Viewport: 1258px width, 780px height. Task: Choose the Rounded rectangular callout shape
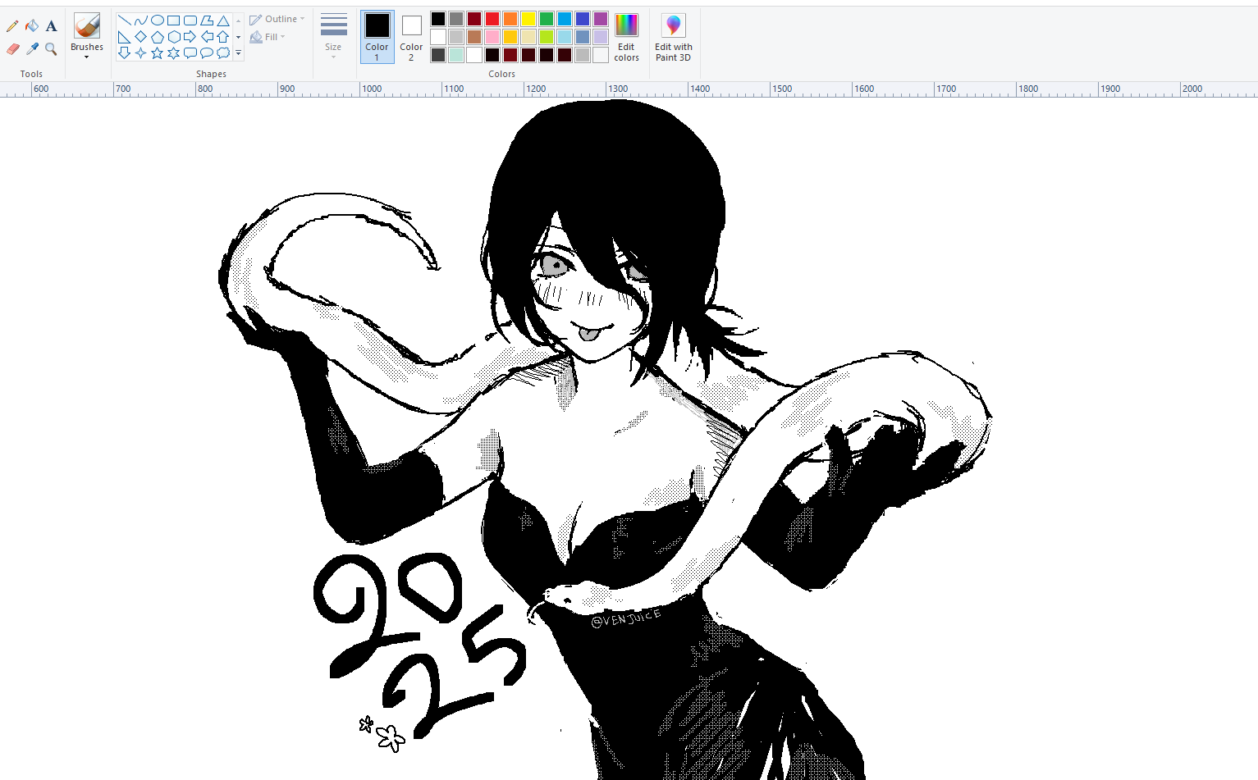pos(190,52)
